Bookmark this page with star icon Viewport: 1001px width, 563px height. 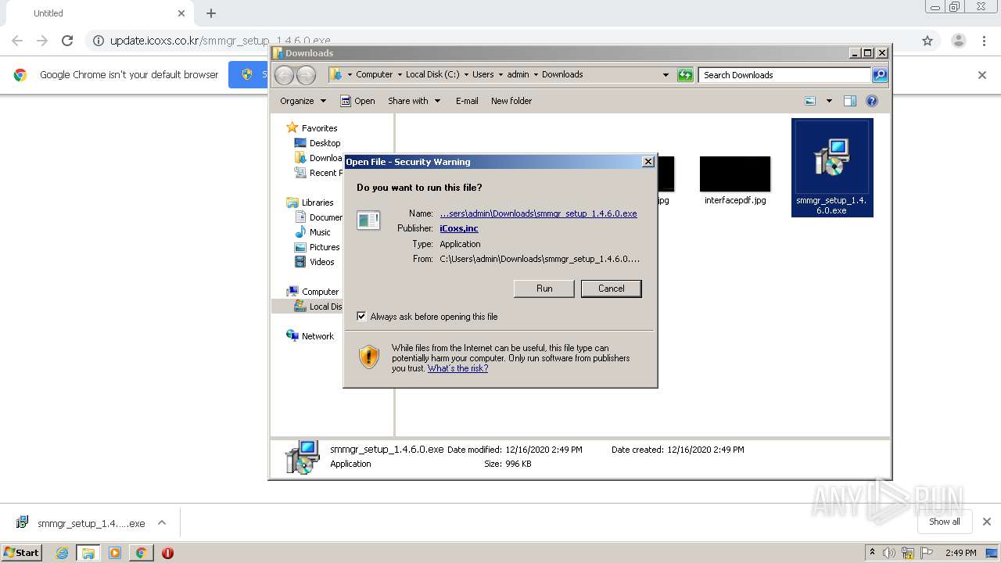[x=927, y=41]
